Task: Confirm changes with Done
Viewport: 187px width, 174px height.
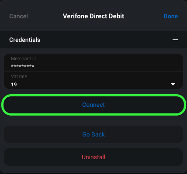Action: click(x=171, y=16)
